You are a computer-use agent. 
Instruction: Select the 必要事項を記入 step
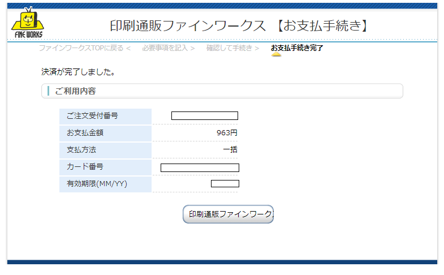[165, 48]
